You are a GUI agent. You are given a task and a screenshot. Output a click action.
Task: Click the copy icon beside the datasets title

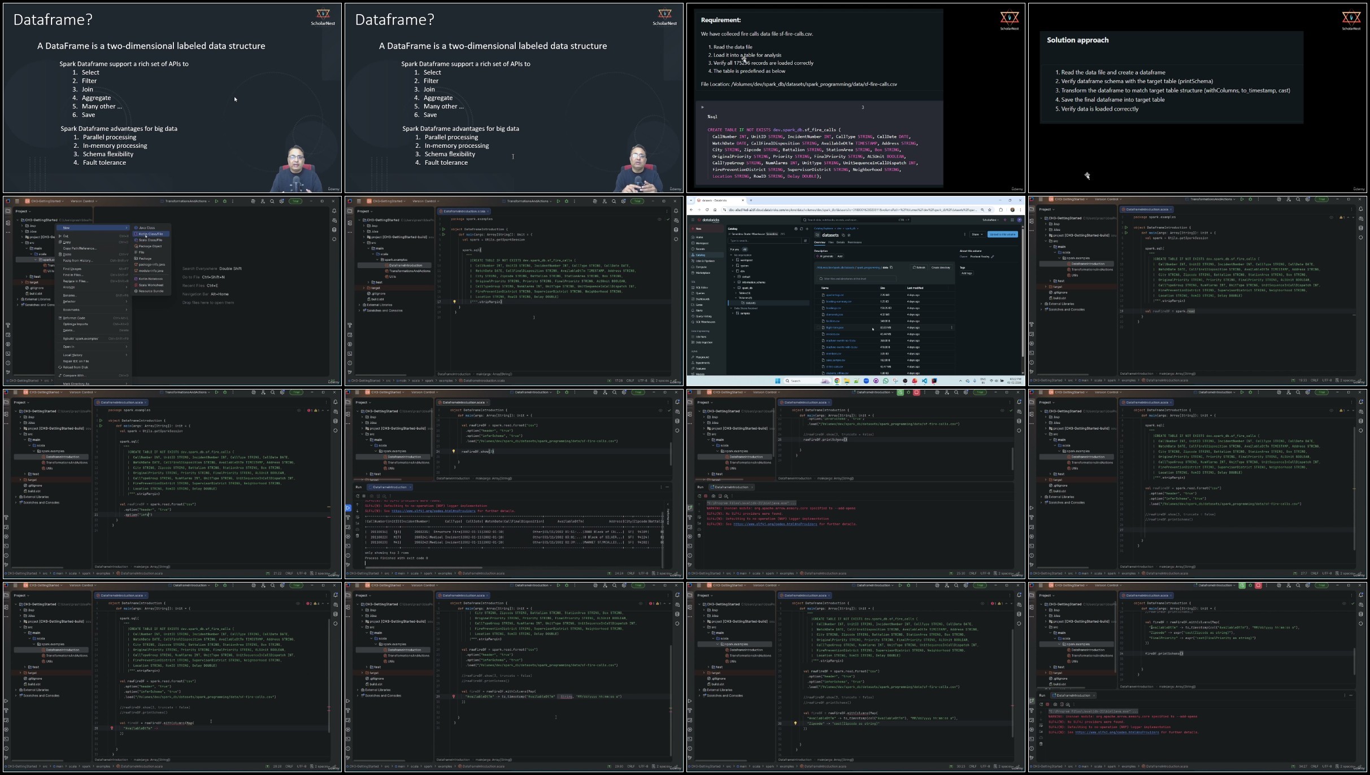tap(843, 235)
